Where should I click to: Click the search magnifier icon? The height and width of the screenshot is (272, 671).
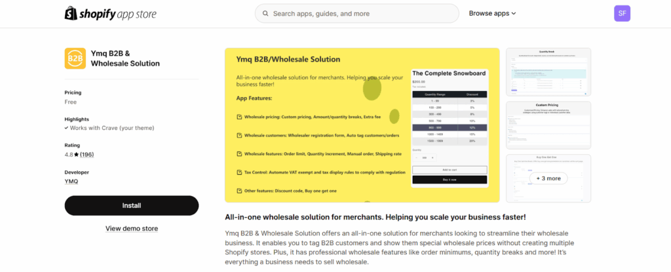(x=266, y=14)
